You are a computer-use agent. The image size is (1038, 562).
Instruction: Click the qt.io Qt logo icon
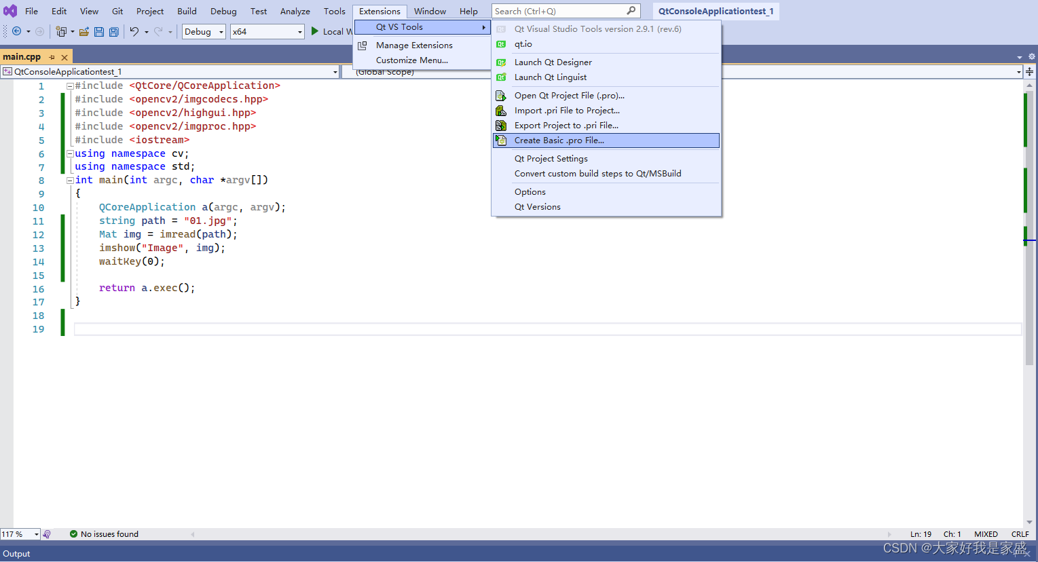click(x=501, y=44)
